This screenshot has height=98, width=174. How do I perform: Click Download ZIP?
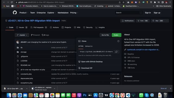tap(87, 68)
